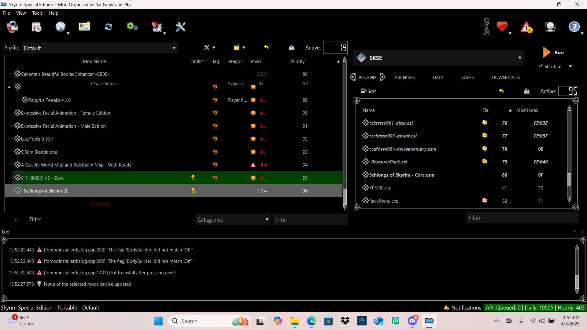
Task: Toggle the XPMSE.esp plugin checkbox
Action: coord(365,188)
